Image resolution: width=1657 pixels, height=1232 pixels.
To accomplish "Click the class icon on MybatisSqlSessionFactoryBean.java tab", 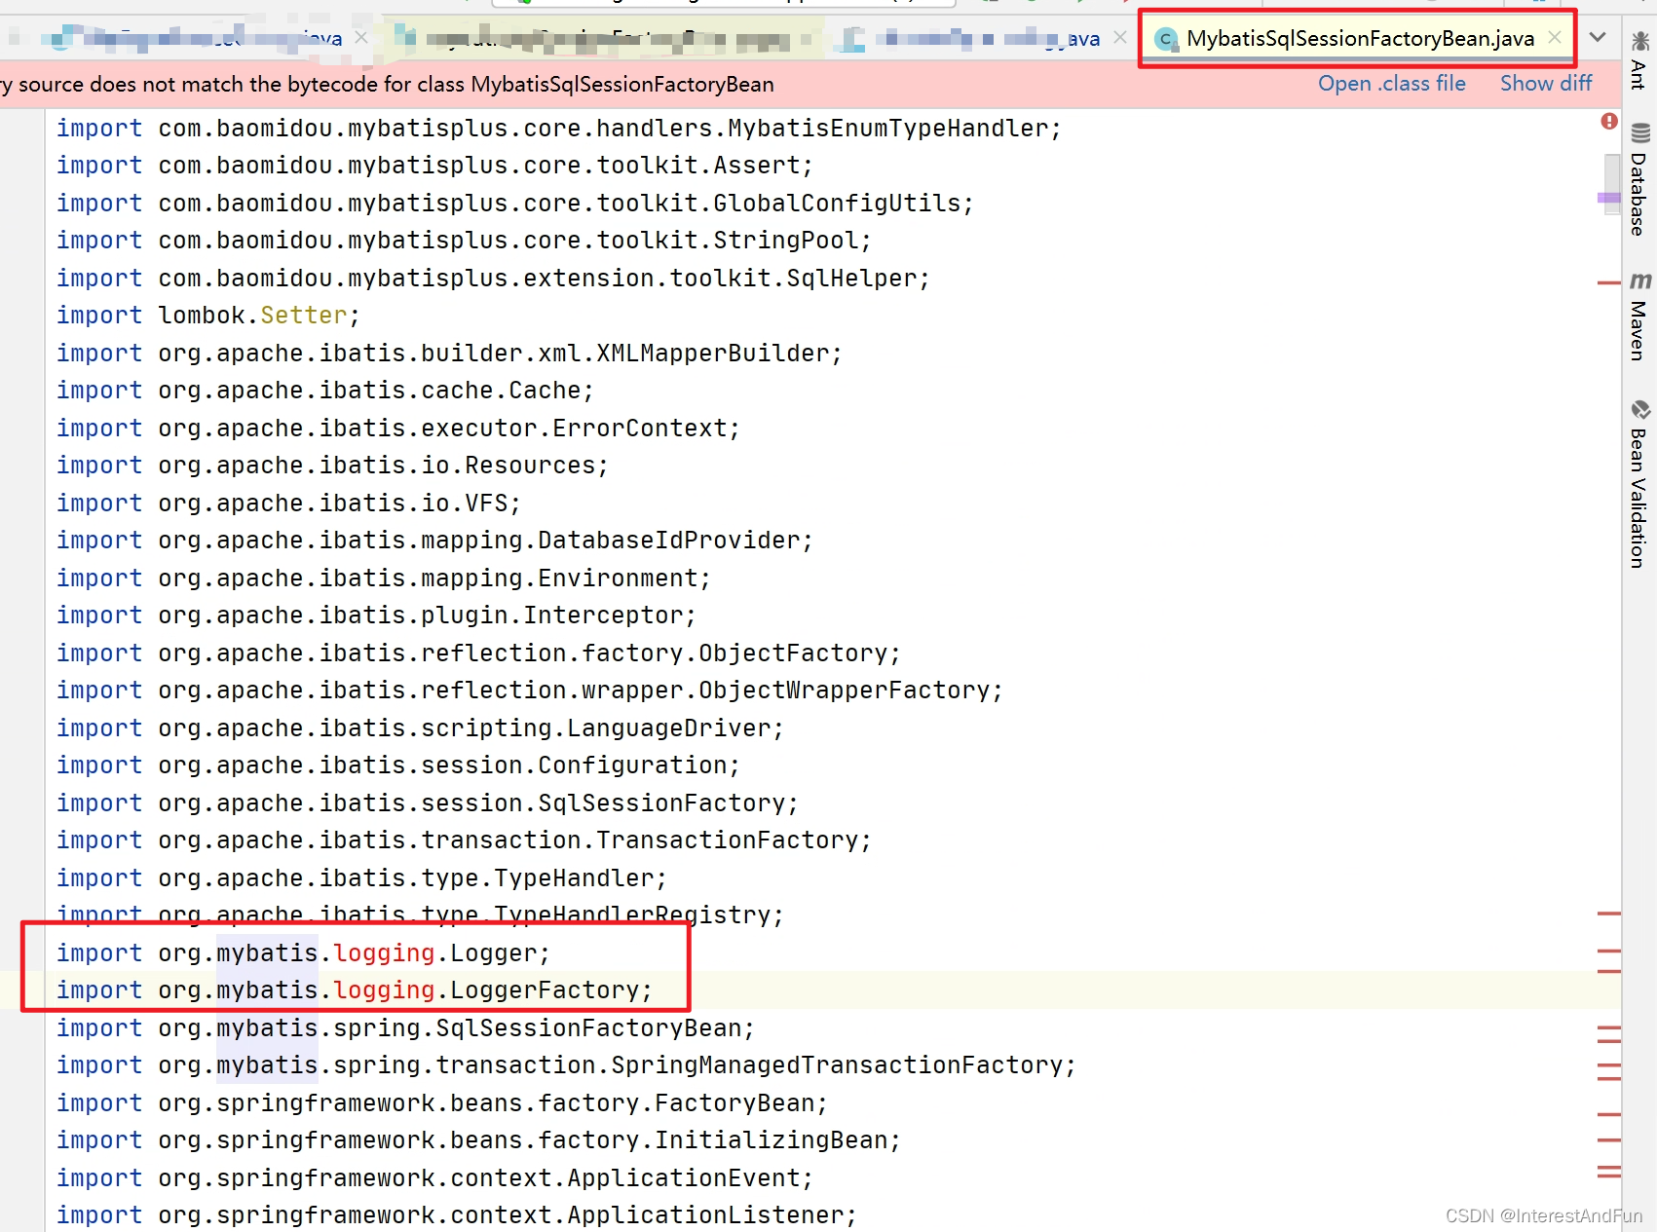I will click(x=1165, y=39).
